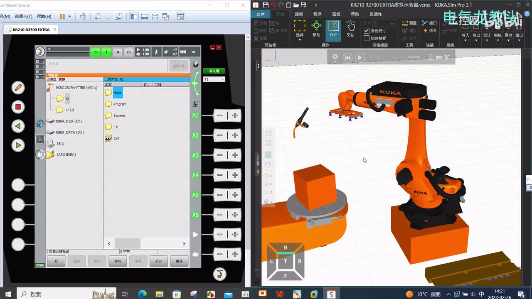Image resolution: width=532 pixels, height=299 pixels.
Task: Open the 导出 (Export) dropdown
Action: point(476,36)
